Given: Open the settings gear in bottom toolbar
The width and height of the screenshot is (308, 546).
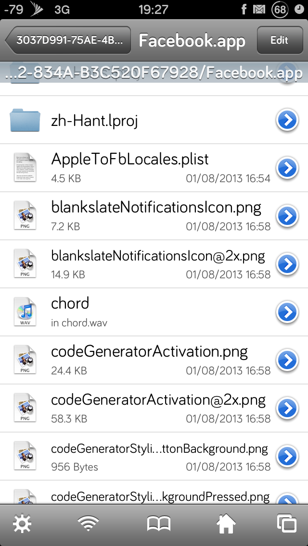Looking at the screenshot, I should point(22,523).
